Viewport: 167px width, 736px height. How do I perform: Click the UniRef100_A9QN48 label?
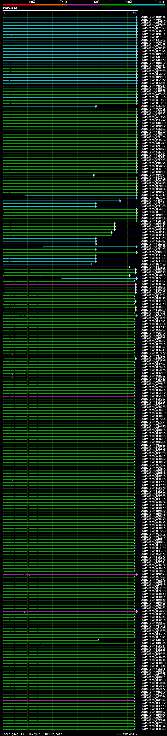coord(153,235)
